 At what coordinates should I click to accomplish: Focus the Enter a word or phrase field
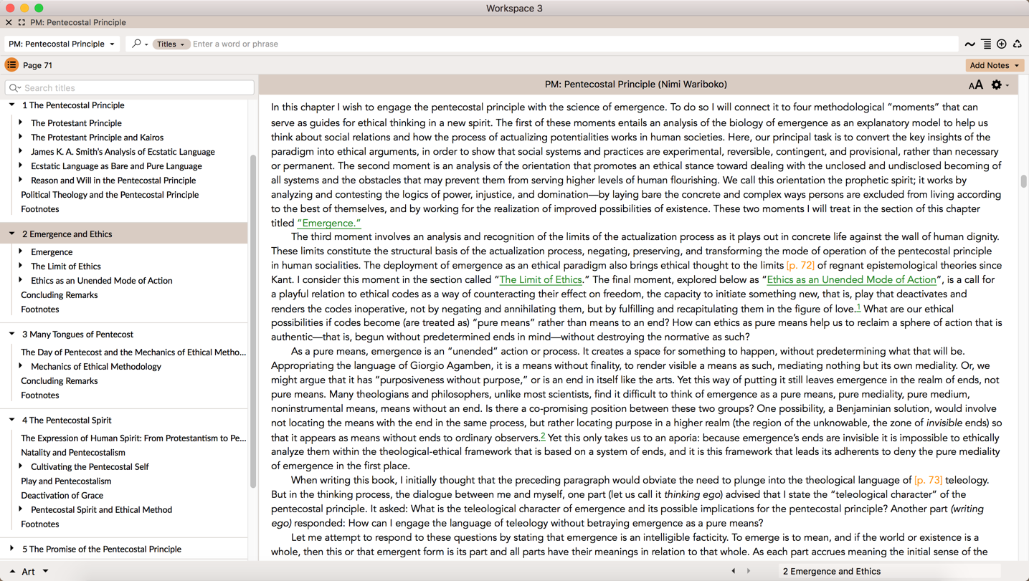(574, 44)
